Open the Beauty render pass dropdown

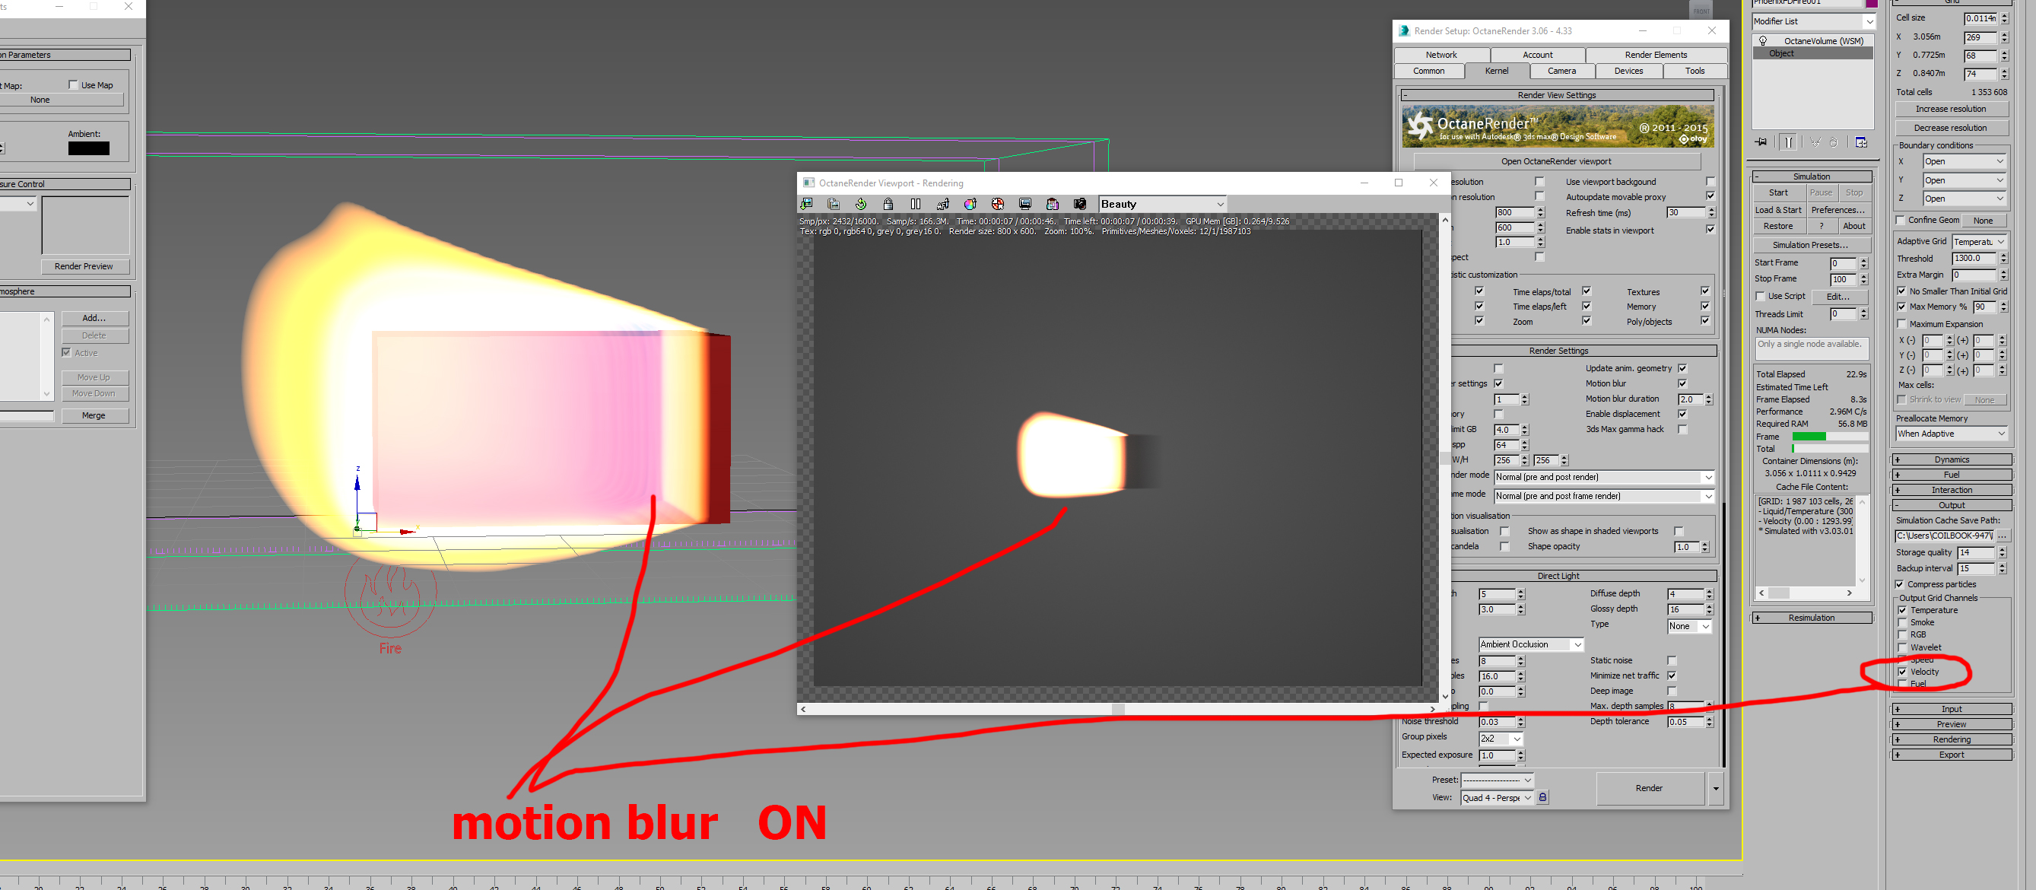[1162, 204]
